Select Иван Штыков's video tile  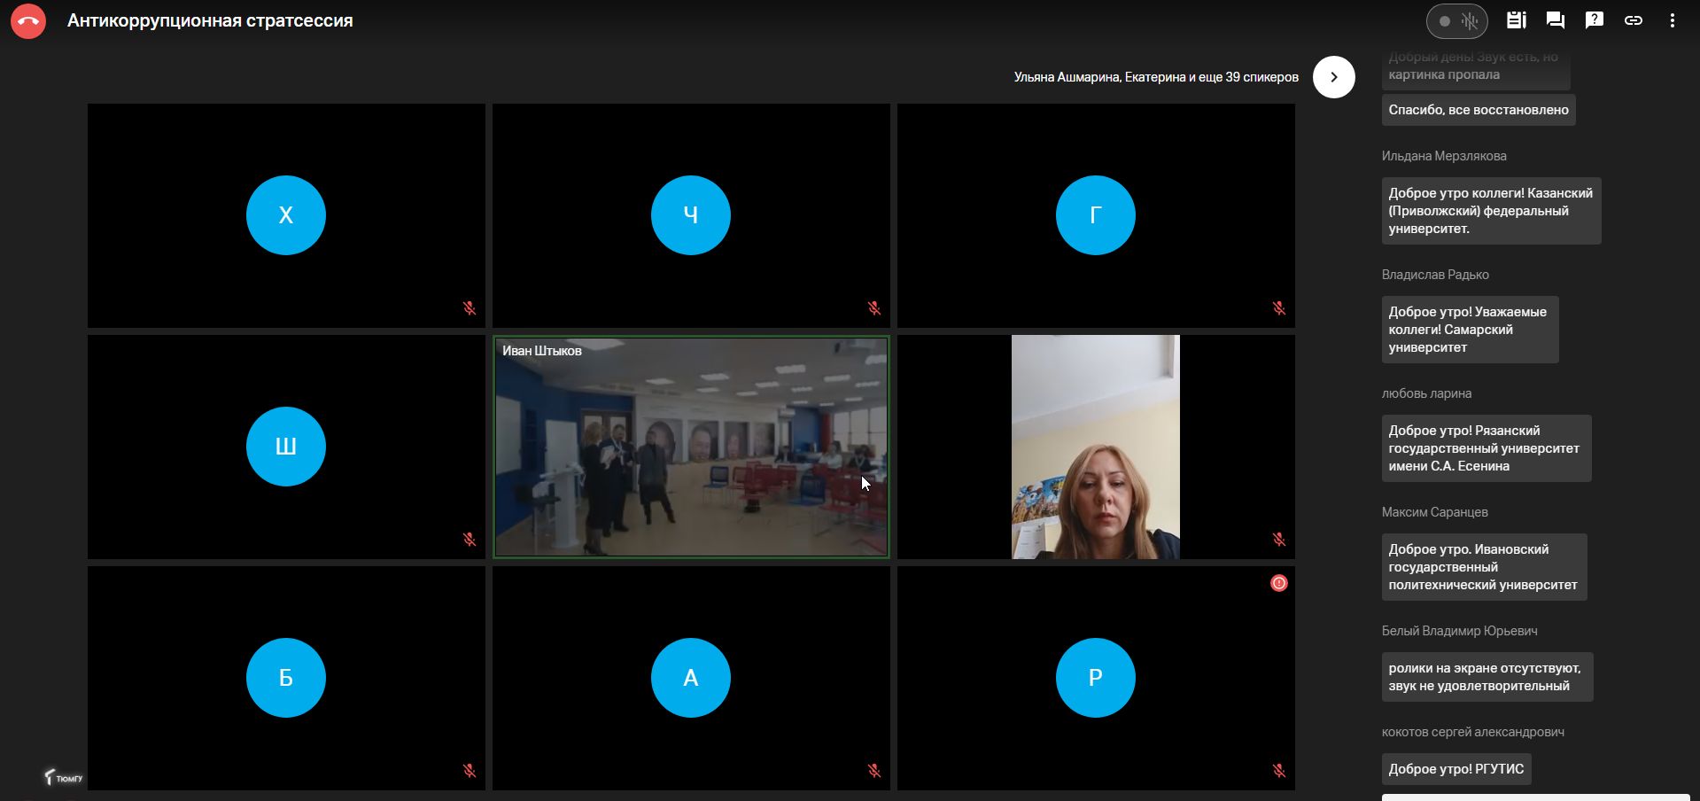(x=690, y=447)
